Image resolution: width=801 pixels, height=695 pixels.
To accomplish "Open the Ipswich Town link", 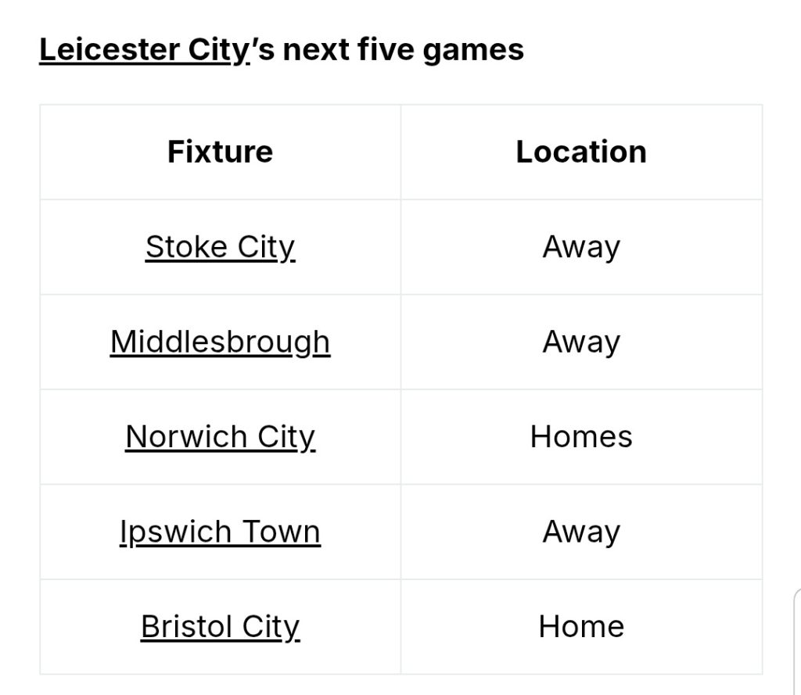I will point(220,532).
